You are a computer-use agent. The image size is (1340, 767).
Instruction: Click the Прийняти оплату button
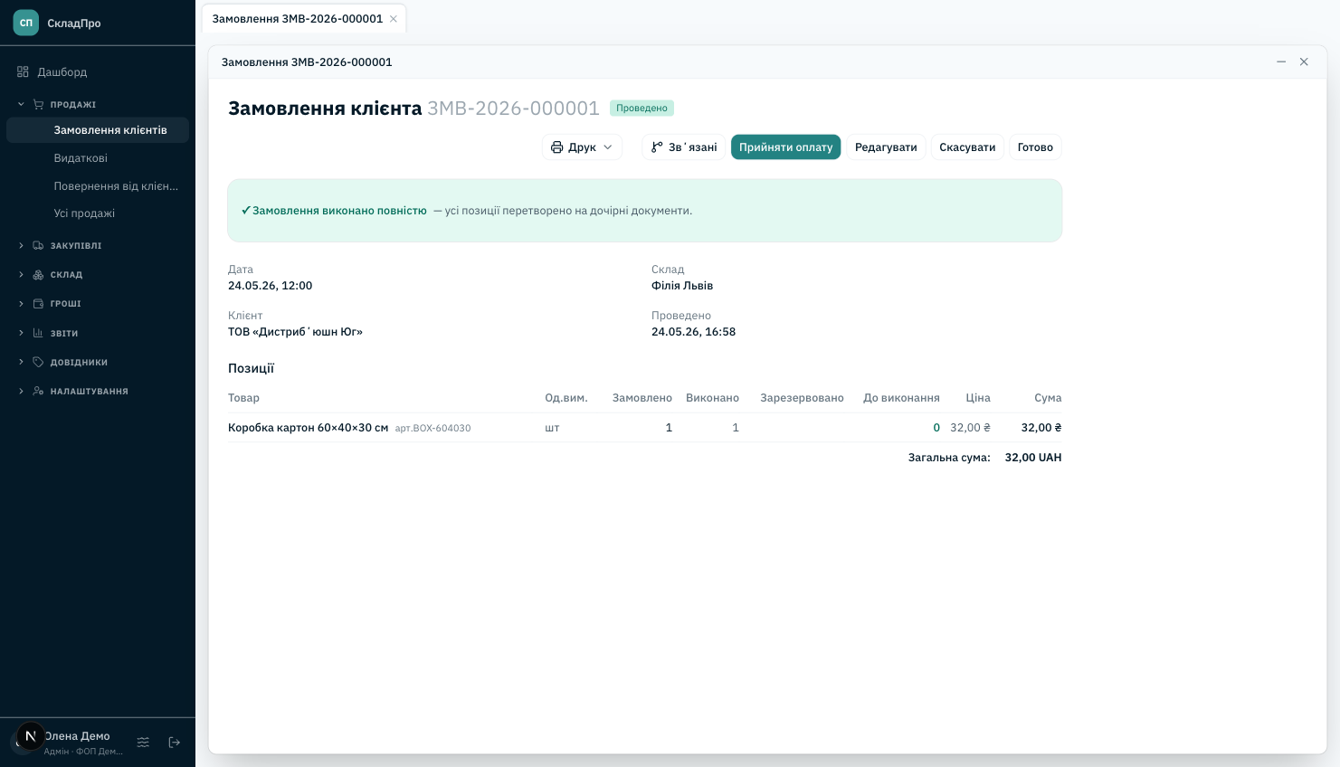point(785,147)
